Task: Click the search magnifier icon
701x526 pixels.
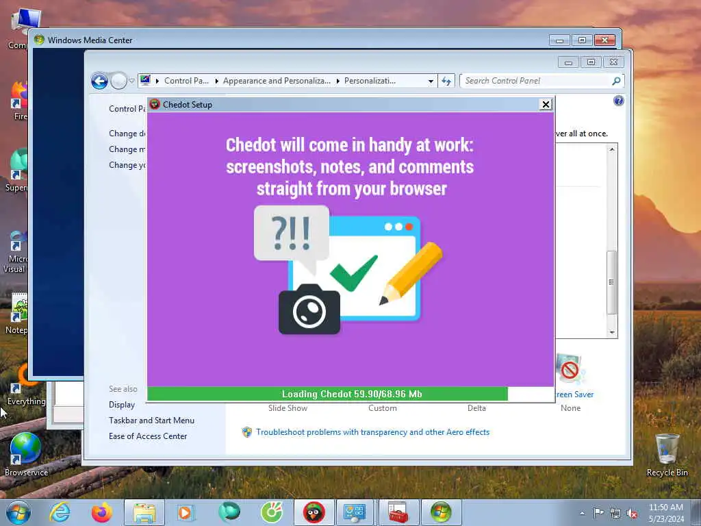Action: pyautogui.click(x=617, y=81)
